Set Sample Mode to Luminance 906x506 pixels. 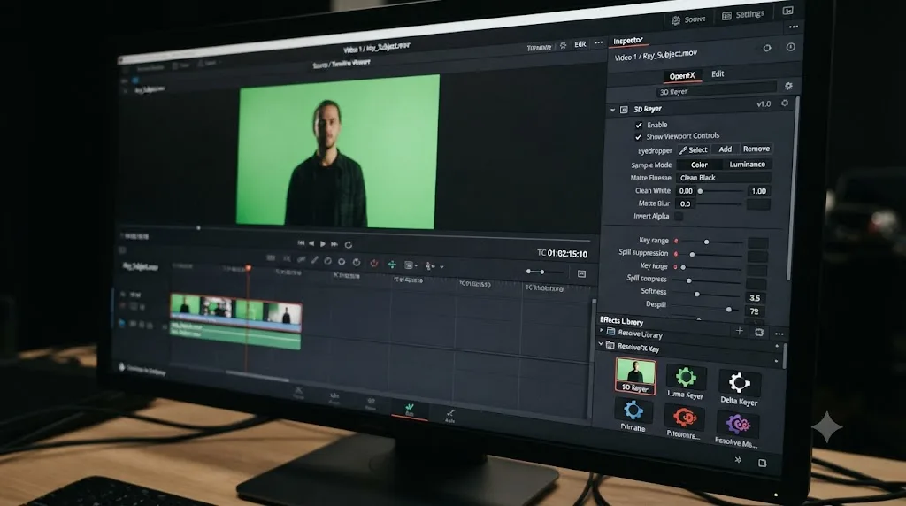point(747,164)
